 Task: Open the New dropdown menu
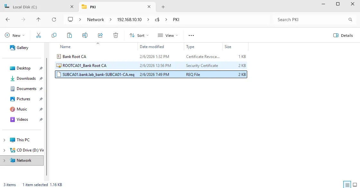[15, 35]
